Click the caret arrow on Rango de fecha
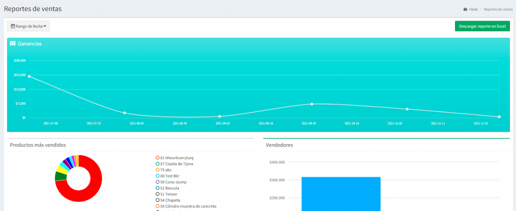Image resolution: width=516 pixels, height=211 pixels. [45, 26]
